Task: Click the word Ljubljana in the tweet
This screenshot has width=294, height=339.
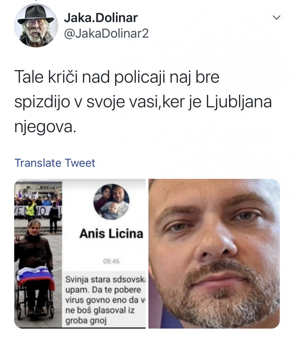Action: coord(239,102)
